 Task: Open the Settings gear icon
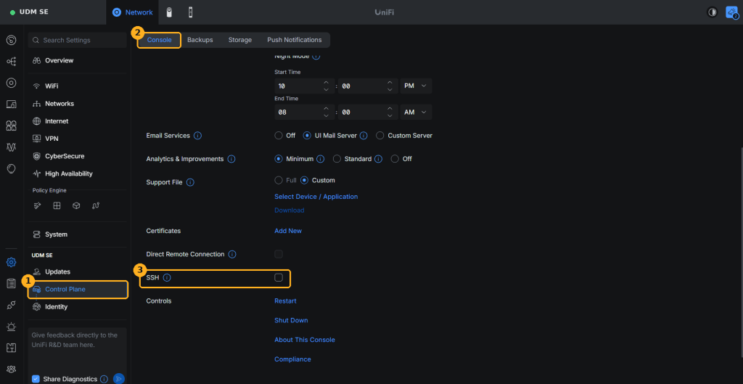12,262
